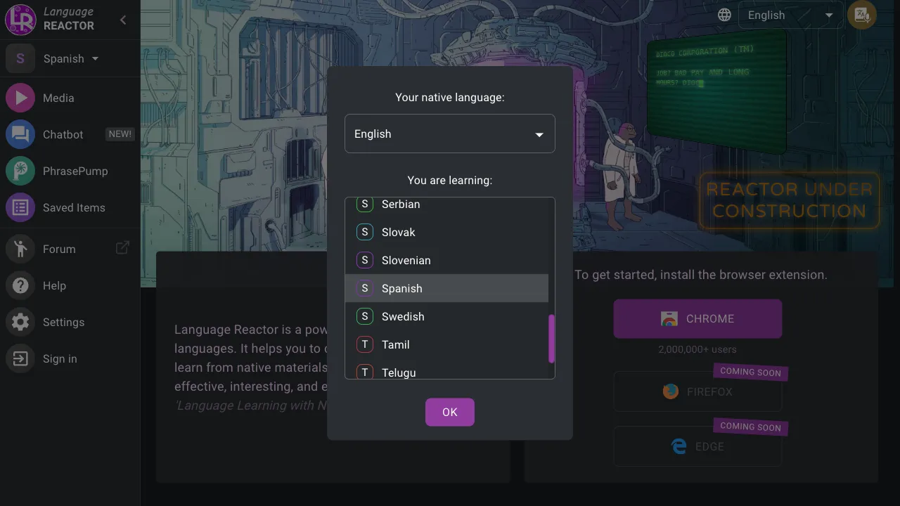Confirm the language selection with OK
Image resolution: width=900 pixels, height=506 pixels.
[x=450, y=412]
